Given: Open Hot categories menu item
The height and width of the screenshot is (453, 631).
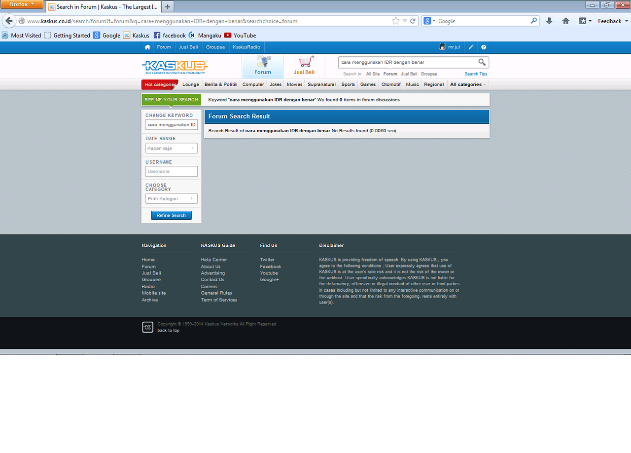Looking at the screenshot, I should pyautogui.click(x=160, y=84).
